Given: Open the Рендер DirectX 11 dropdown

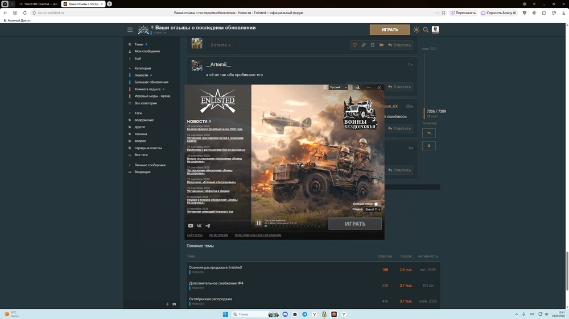Looking at the screenshot, I should pyautogui.click(x=372, y=209).
